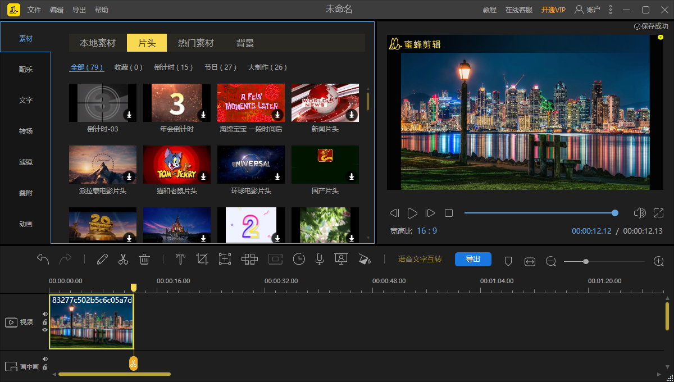Open the three-dot more options menu
This screenshot has width=674, height=382.
611,10
